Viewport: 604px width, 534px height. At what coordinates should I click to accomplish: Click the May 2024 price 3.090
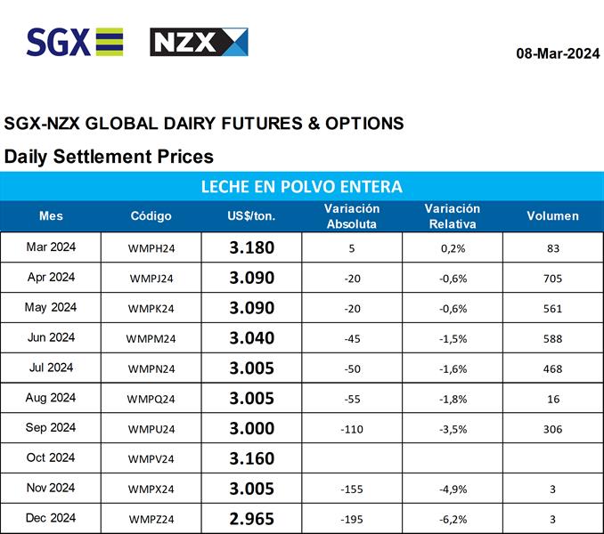[251, 308]
